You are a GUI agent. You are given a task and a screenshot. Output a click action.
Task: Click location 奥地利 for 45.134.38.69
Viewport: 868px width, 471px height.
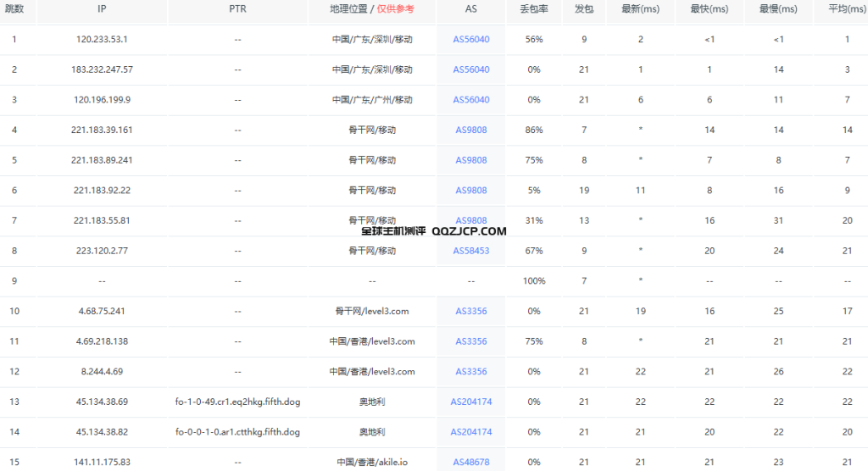point(372,402)
